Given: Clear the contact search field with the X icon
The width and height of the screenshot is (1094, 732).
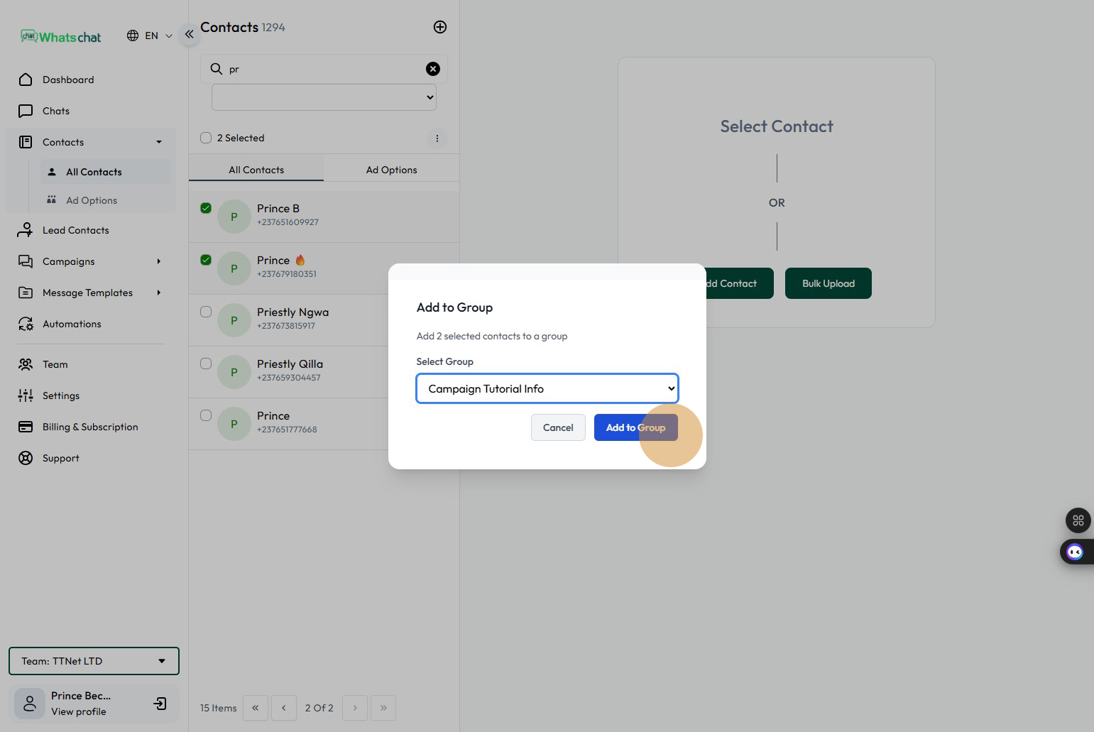Looking at the screenshot, I should click(x=432, y=69).
